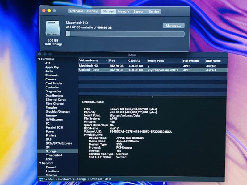Open Firewall under Network
The image size is (247, 185).
[52, 167]
